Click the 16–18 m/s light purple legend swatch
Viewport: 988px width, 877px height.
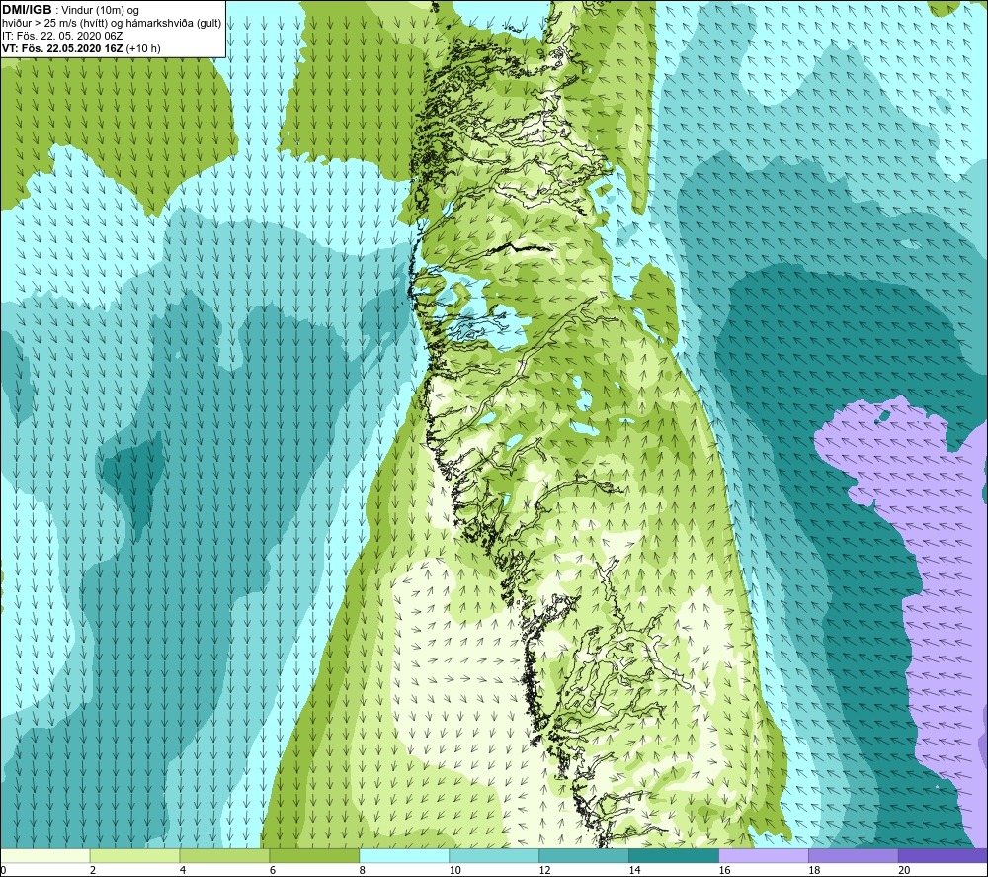coord(764,855)
